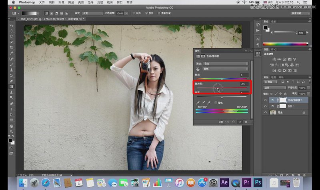The width and height of the screenshot is (320, 190).
Task: Switch to the 通道 channels tab
Action: tap(273, 77)
